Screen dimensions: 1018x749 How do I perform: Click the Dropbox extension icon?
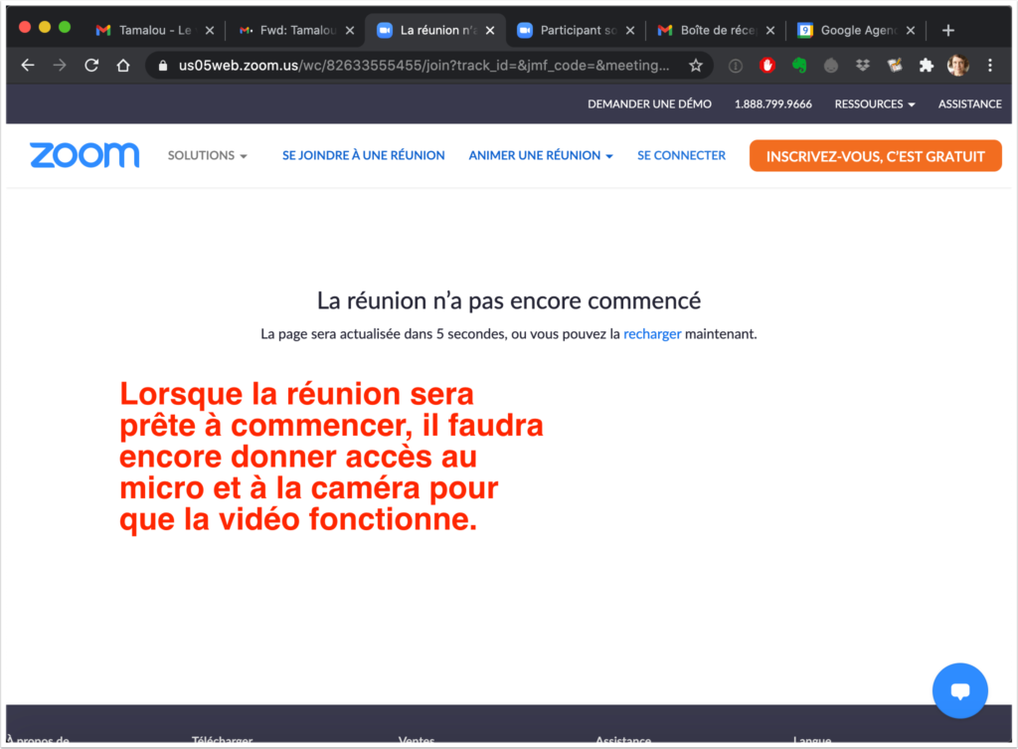(862, 66)
